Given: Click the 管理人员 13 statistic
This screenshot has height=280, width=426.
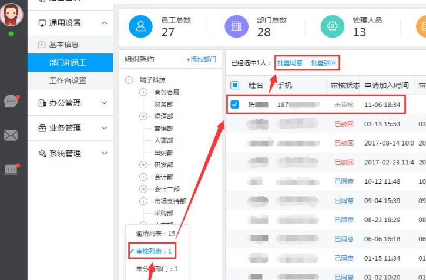Looking at the screenshot, I should 368,26.
